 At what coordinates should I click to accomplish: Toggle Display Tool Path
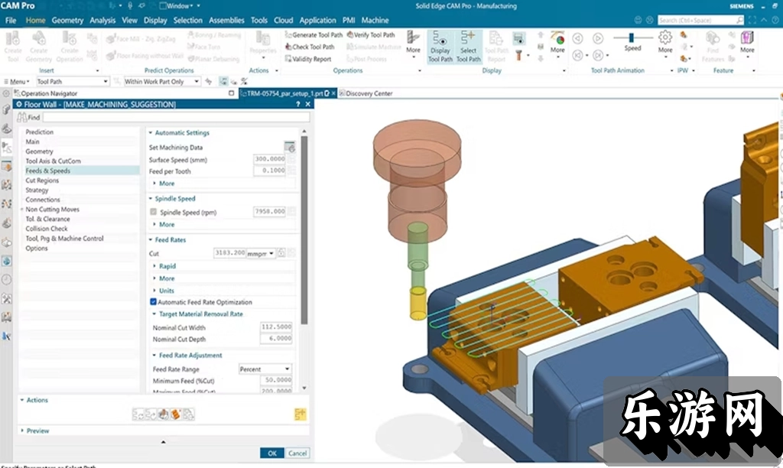pyautogui.click(x=440, y=47)
